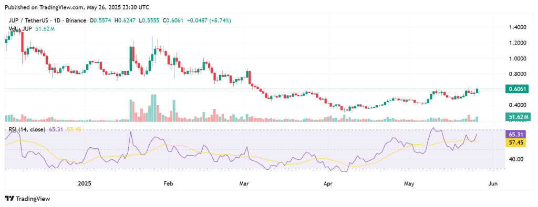Click the '2025' time axis label
538x207 pixels.
[84, 183]
